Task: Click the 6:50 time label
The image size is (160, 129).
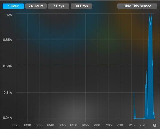Action: point(74,125)
